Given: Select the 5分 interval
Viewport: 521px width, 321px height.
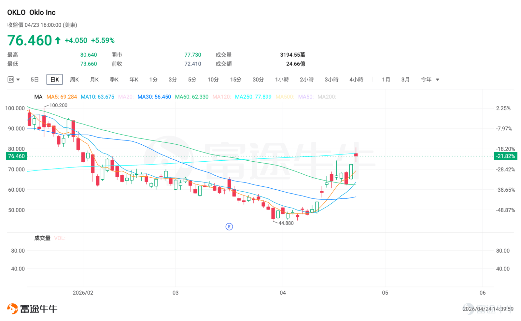Looking at the screenshot, I should (x=192, y=80).
